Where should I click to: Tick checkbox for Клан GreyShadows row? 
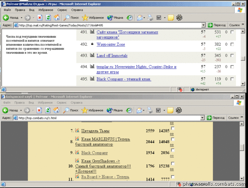pos(173,163)
